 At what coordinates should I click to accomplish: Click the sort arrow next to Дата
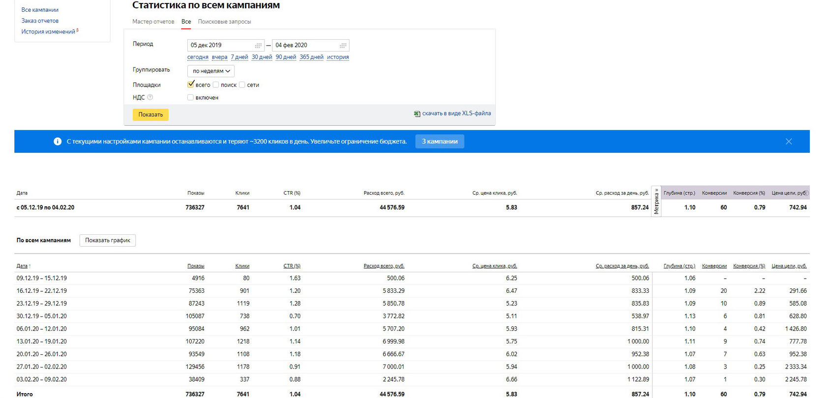(30, 266)
